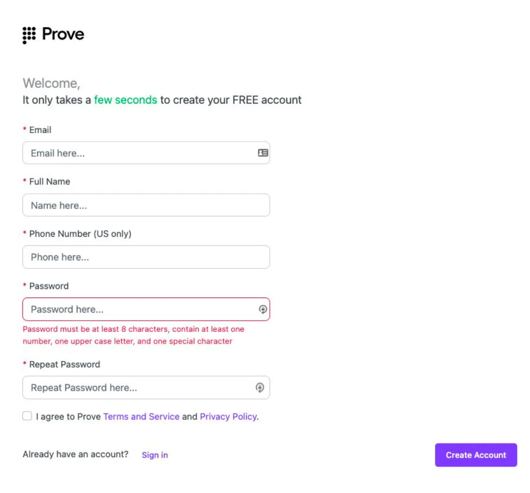Click the red password requirements message
530x493 pixels.
[x=133, y=335]
